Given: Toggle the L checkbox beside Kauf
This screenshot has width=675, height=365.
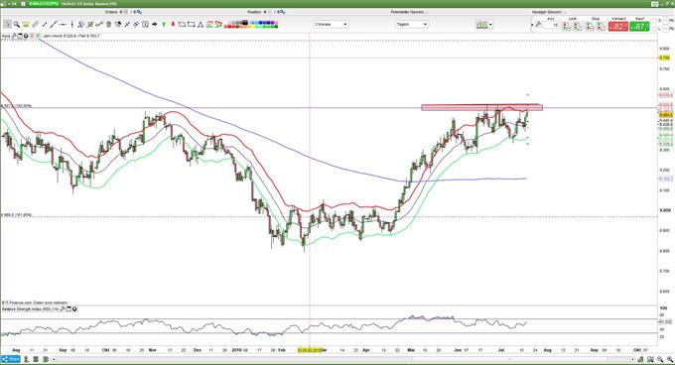Looking at the screenshot, I should (x=654, y=29).
